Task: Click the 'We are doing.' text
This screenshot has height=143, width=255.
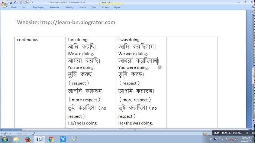Action: pos(81,54)
